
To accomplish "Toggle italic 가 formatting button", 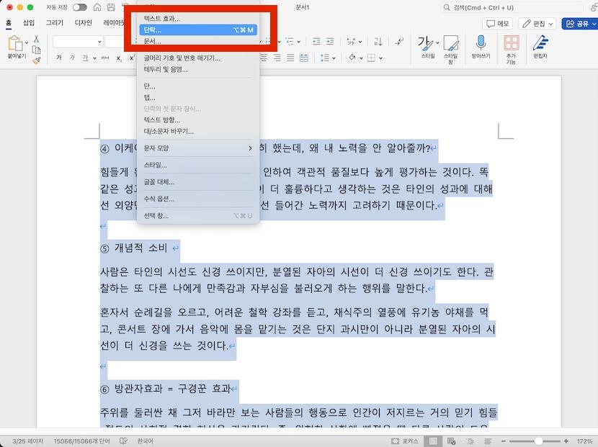I will (x=72, y=58).
